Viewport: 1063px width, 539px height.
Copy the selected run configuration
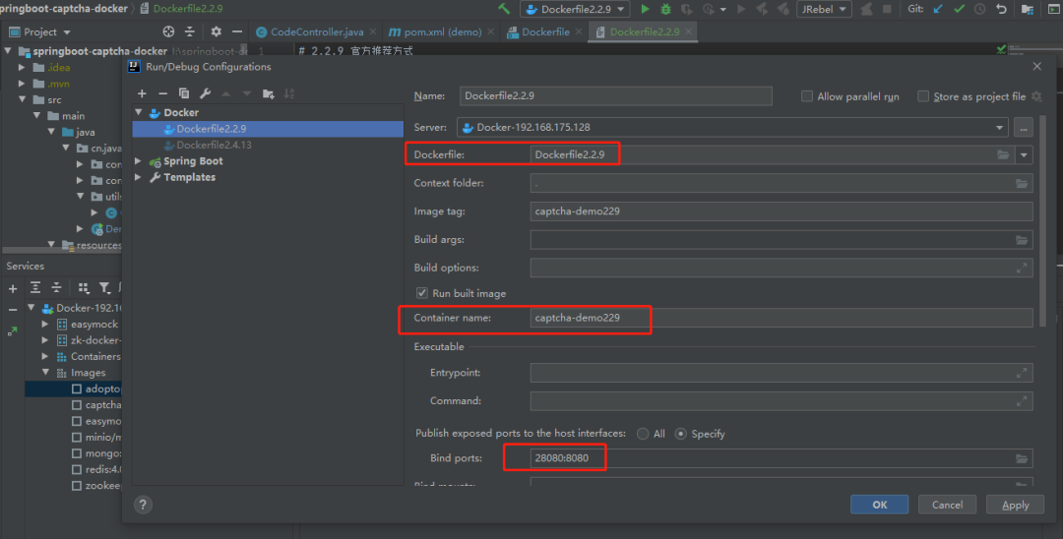click(184, 93)
